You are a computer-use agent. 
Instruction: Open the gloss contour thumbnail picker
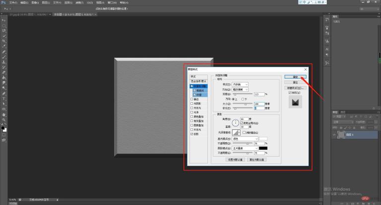click(x=237, y=132)
